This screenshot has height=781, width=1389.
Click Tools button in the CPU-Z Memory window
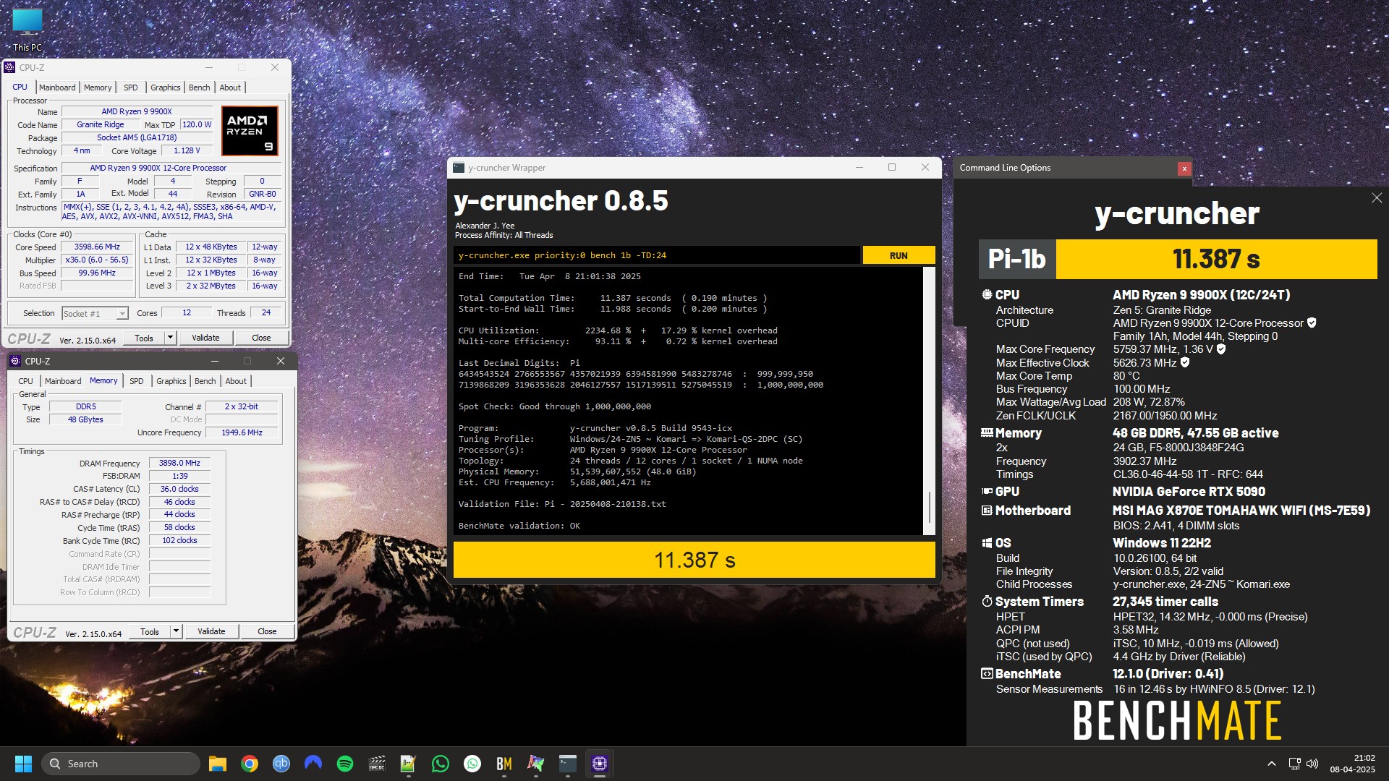pyautogui.click(x=150, y=631)
